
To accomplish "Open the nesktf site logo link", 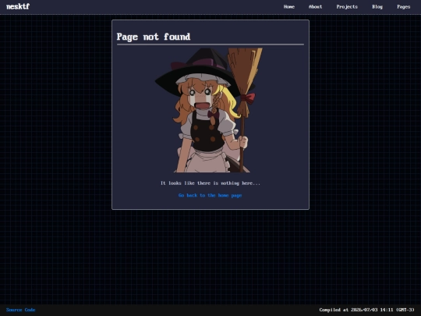I will (x=18, y=6).
